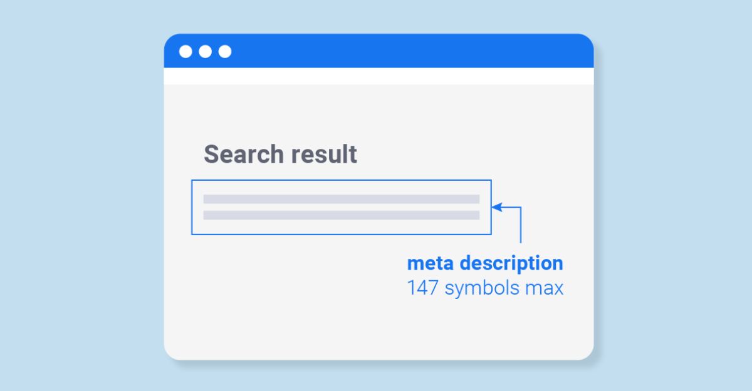Viewport: 752px width, 391px height.
Task: Click the Search result heading
Action: click(x=280, y=154)
